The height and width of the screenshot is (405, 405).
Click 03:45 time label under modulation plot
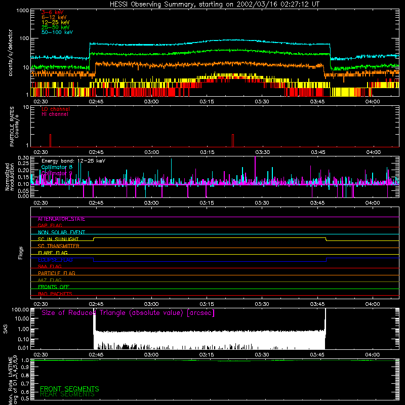(x=317, y=203)
